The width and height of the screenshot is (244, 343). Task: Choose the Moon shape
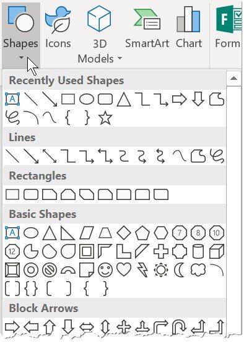180,270
